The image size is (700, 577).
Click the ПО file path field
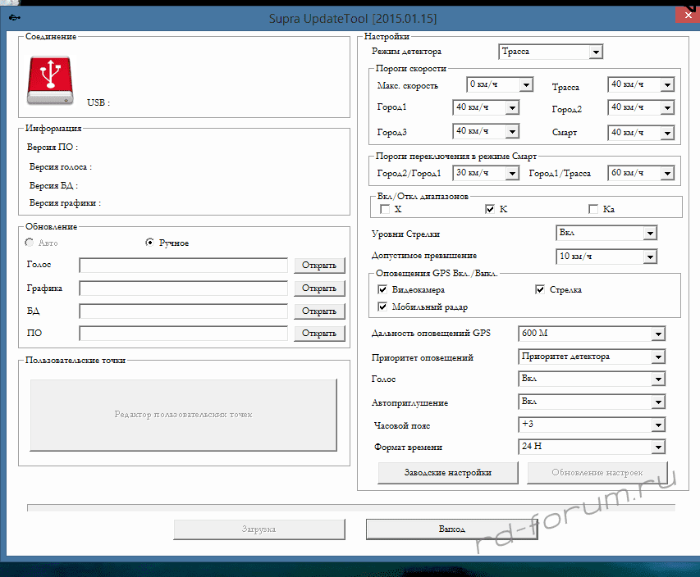(184, 333)
